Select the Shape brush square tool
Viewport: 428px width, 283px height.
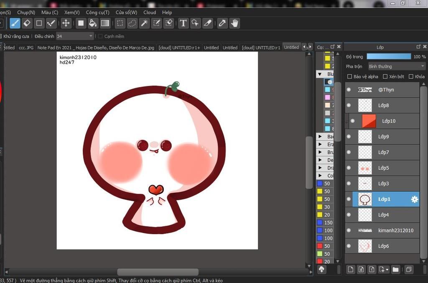39,23
